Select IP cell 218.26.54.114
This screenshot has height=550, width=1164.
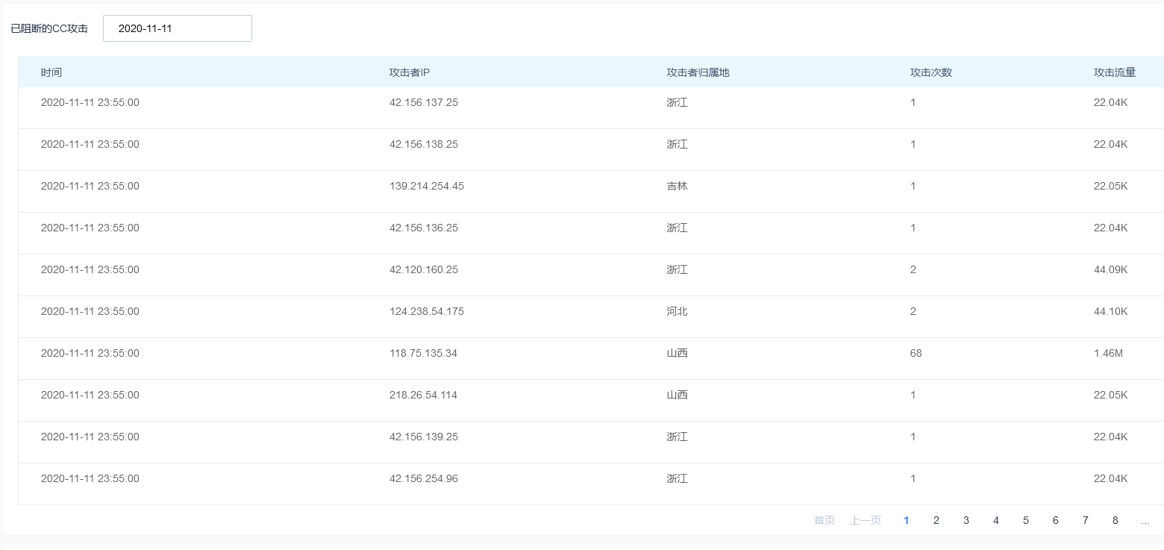(x=423, y=395)
